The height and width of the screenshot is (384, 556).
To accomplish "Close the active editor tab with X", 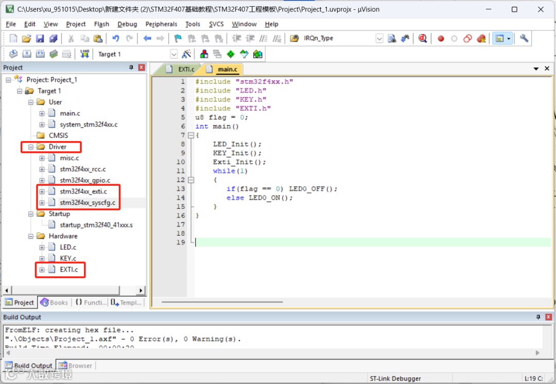I will click(x=547, y=68).
